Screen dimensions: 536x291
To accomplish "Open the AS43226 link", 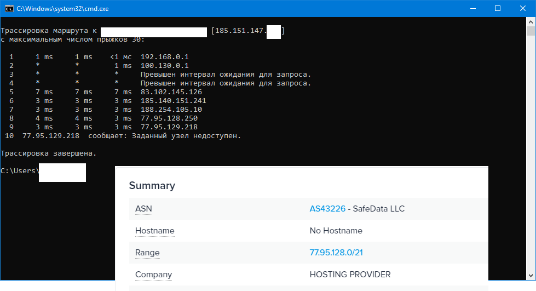I will pyautogui.click(x=327, y=209).
